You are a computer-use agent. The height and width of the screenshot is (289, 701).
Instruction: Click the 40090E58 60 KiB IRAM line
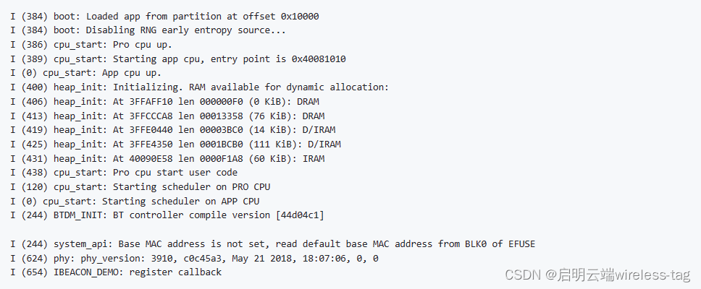point(167,159)
